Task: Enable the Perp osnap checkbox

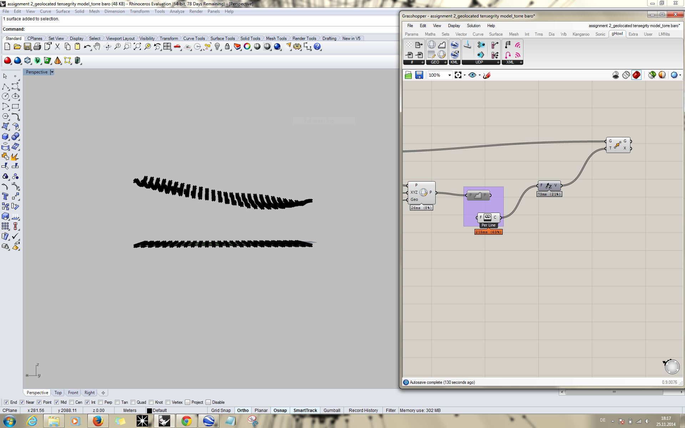Action: pyautogui.click(x=101, y=402)
